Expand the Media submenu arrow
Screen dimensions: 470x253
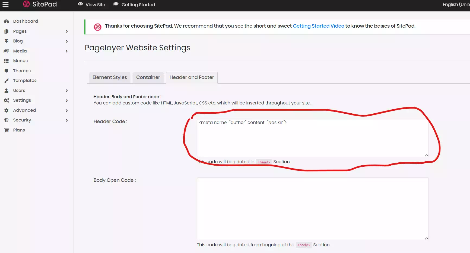(67, 51)
